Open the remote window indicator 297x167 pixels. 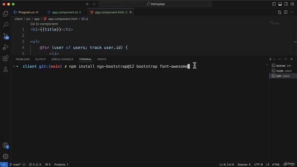(x=4, y=165)
